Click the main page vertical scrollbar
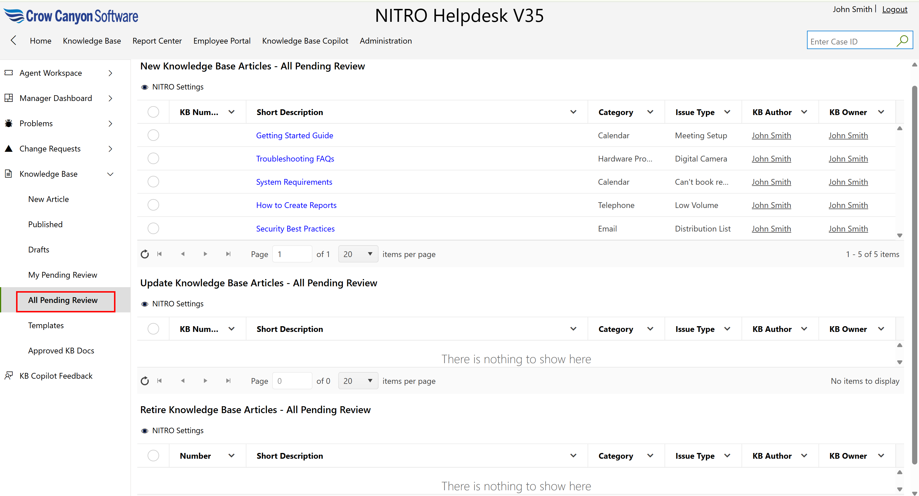The image size is (919, 496). coord(914,274)
